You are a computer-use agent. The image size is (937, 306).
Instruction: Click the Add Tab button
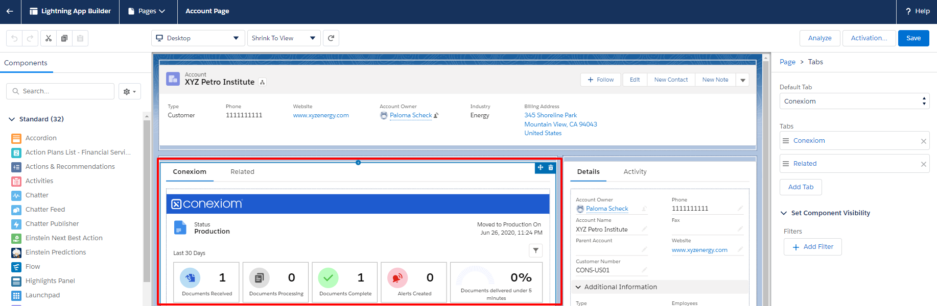pyautogui.click(x=800, y=187)
